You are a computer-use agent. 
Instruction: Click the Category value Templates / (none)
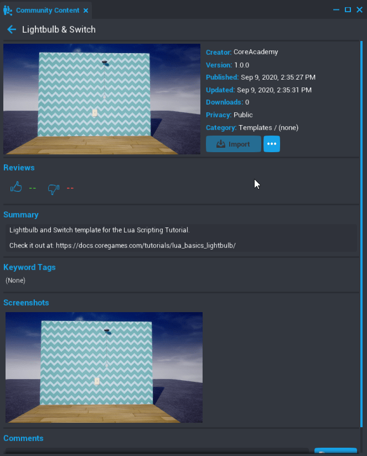point(268,128)
